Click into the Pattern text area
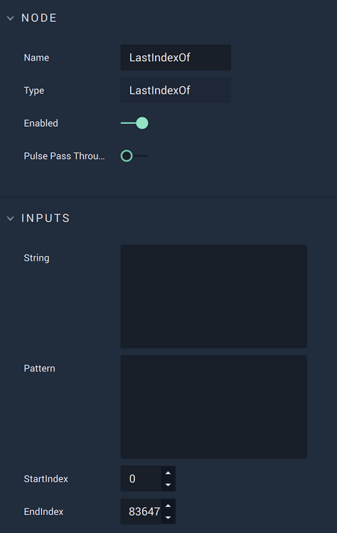 pyautogui.click(x=214, y=407)
